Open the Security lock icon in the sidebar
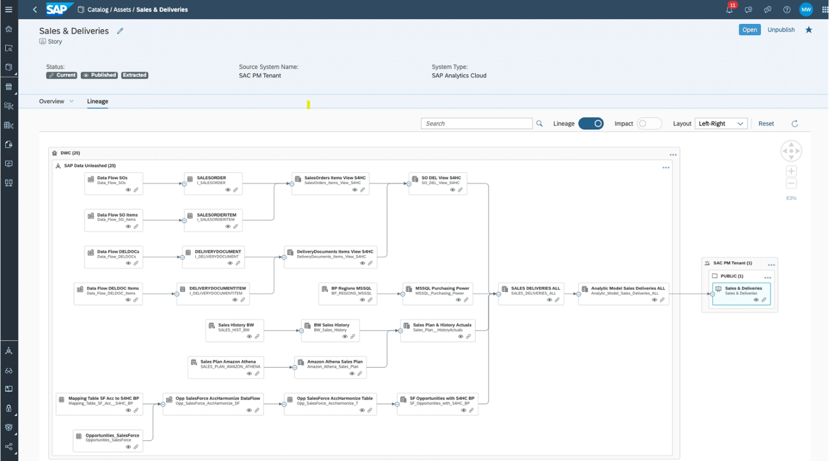This screenshot has height=461, width=829. [9, 408]
